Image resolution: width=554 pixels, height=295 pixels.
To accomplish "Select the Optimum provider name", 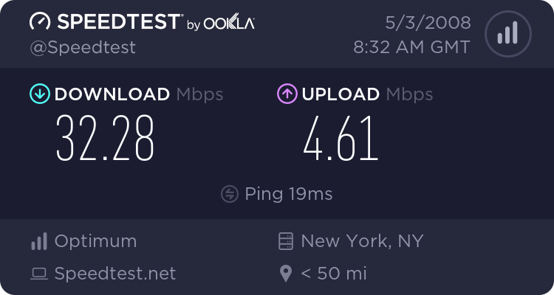I will click(x=95, y=241).
